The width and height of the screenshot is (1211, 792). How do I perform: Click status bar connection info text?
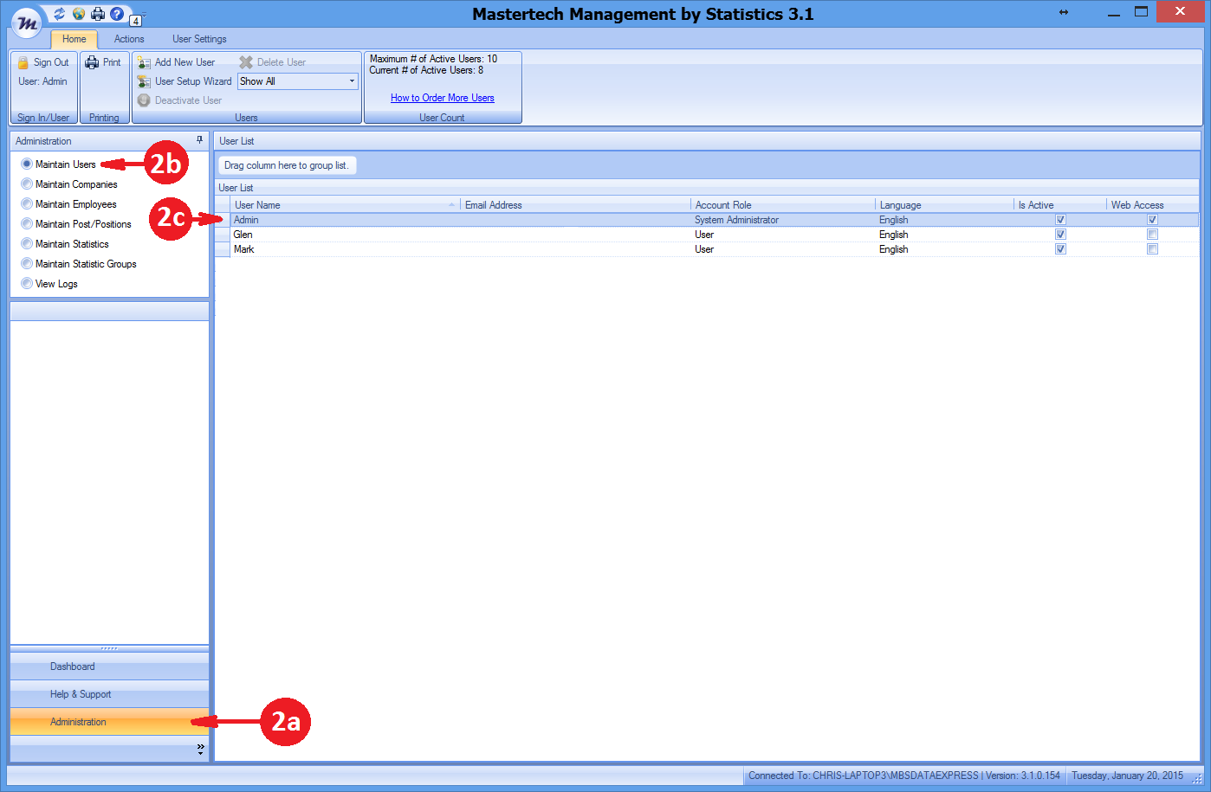coord(904,776)
